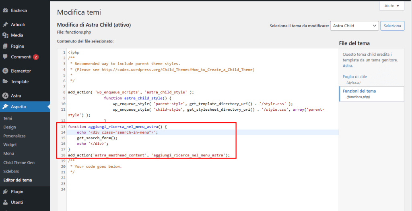Image resolution: width=412 pixels, height=211 pixels.
Task: Open Funzioni del tema functions.php file
Action: point(371,94)
